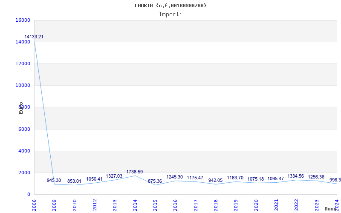Select the 1175.47 data label
This screenshot has width=341, height=213.
pyautogui.click(x=195, y=178)
